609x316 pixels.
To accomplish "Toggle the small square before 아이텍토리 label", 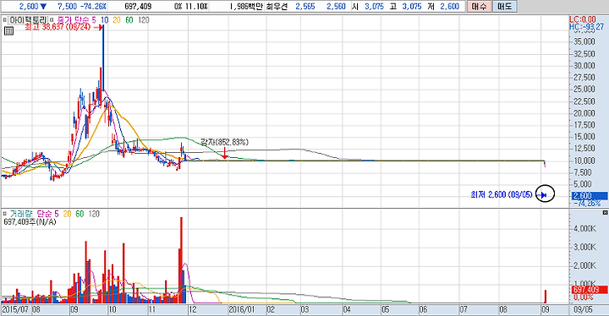I will tap(5, 19).
